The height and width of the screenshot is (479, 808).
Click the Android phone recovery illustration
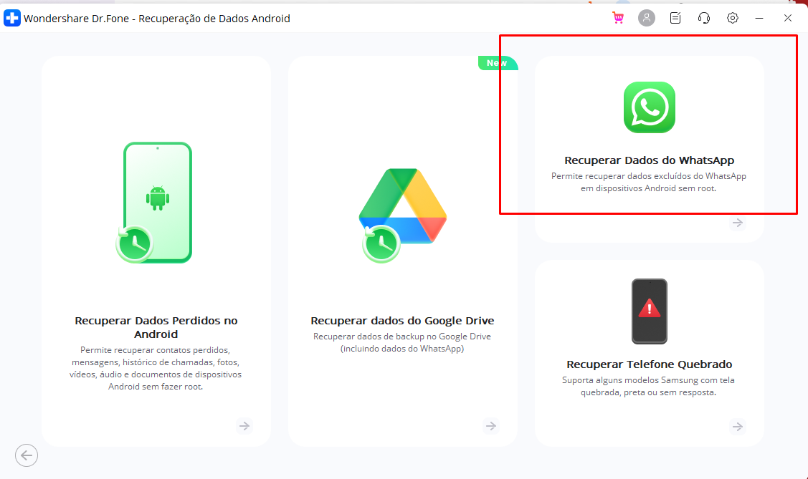coord(155,202)
